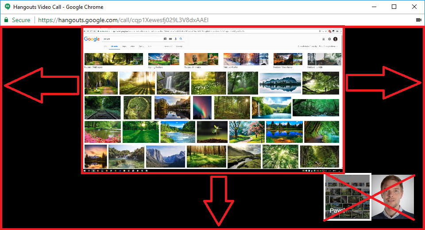Click the sunset mountain lake image in bottom row
This screenshot has width=425, height=230.
coord(96,157)
